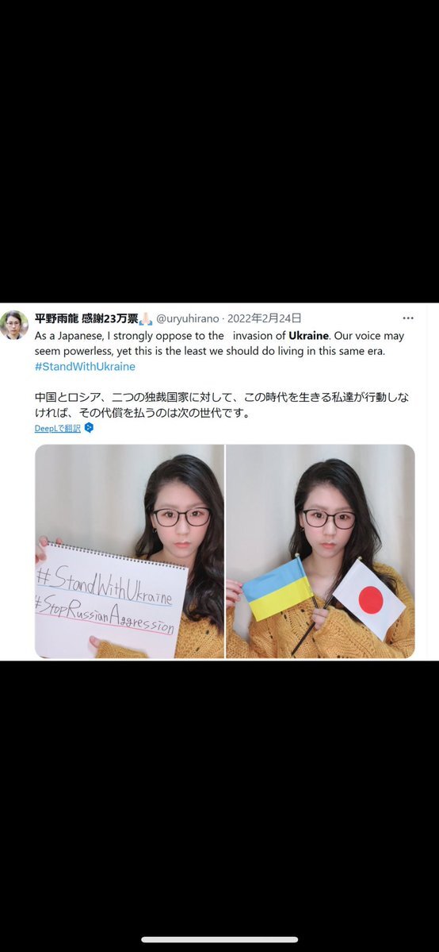Image resolution: width=439 pixels, height=952 pixels.
Task: Click the bold word Ukraine in tweet
Action: point(308,336)
